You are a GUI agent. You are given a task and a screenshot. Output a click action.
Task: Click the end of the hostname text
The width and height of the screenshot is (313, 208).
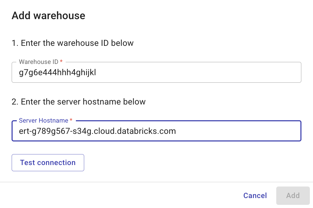click(176, 131)
